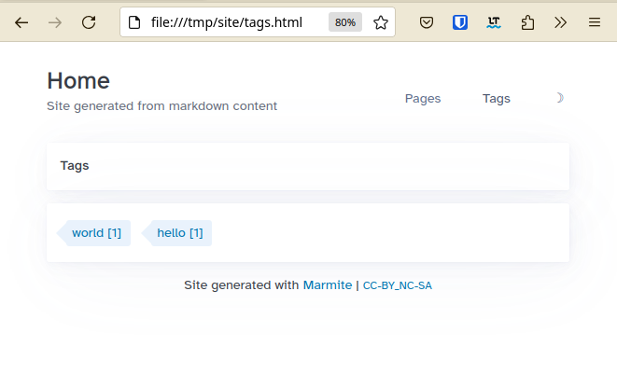Go back with the browser back arrow
Screen dimensions: 617x388
(21, 22)
